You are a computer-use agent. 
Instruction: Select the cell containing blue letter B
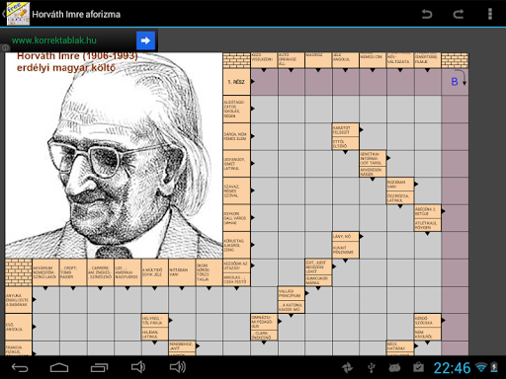coord(455,82)
